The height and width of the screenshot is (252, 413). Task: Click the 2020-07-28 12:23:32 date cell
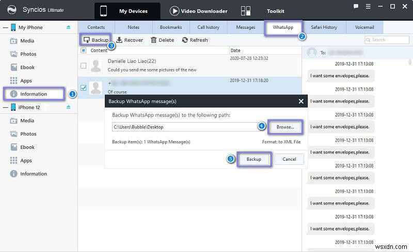click(249, 58)
